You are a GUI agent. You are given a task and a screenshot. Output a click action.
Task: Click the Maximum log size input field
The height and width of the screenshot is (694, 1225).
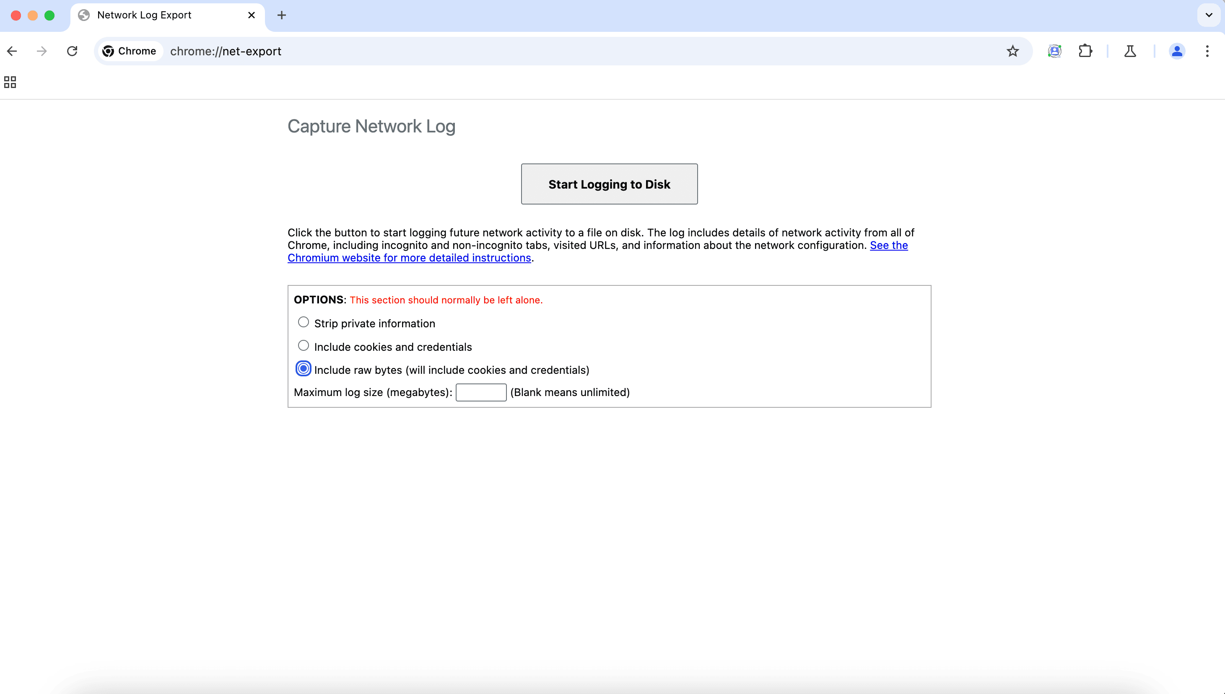tap(480, 392)
